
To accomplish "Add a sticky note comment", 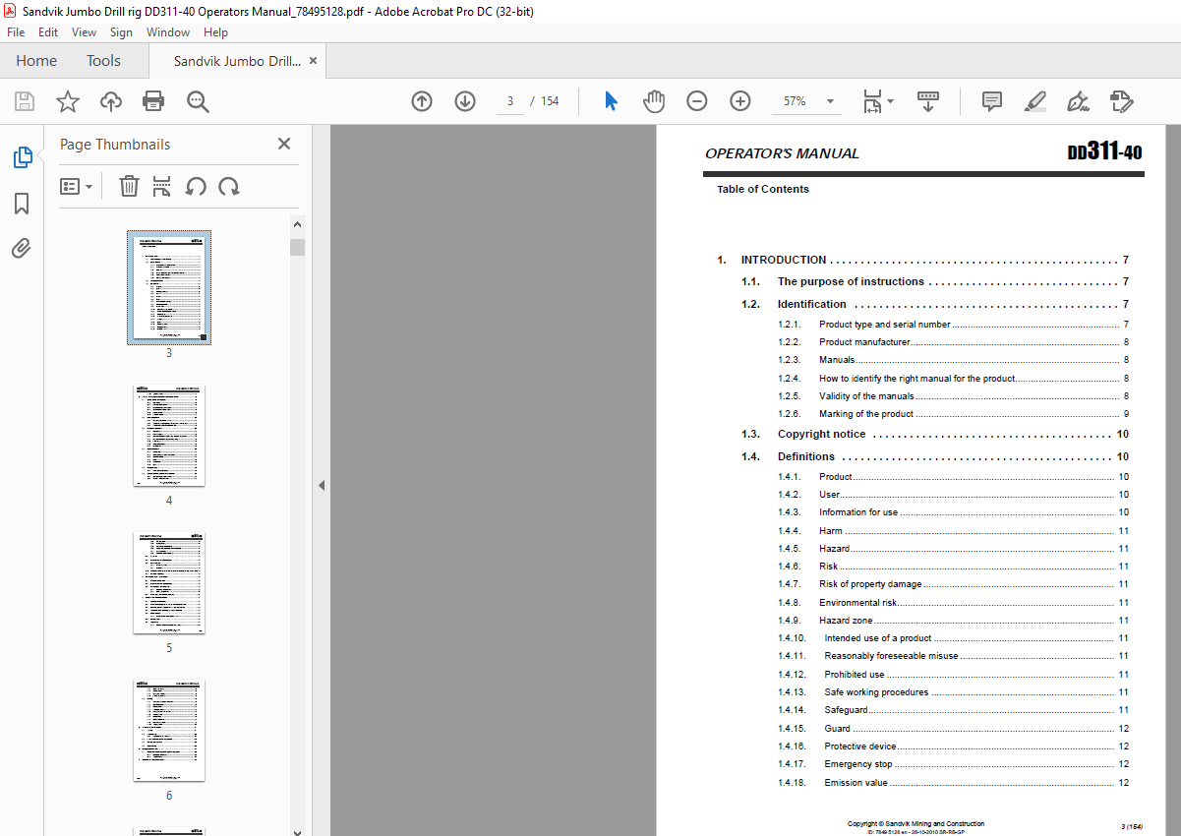I will pos(992,101).
